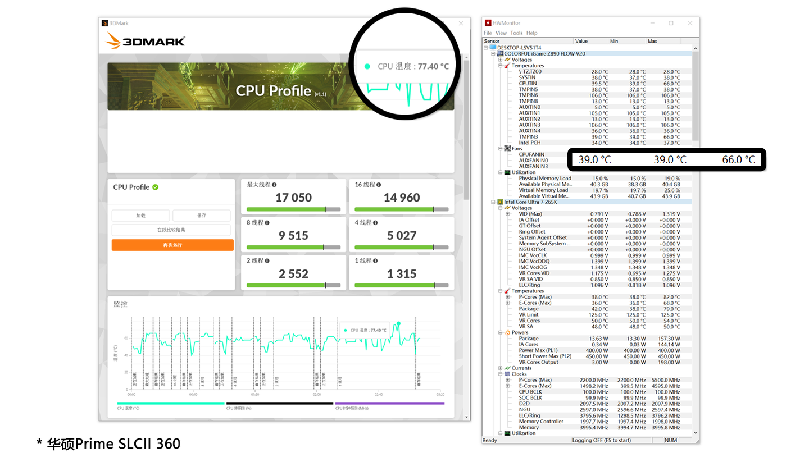Click the NUM status bar indicator

point(671,440)
